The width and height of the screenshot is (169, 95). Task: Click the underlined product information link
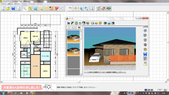coord(105,72)
